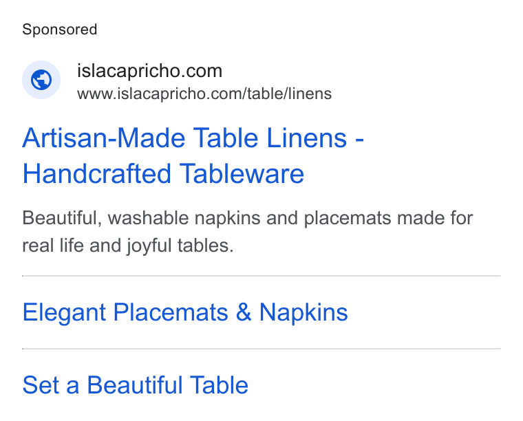
Task: Open the Artisan-Made Table Linens headline
Action: (193, 138)
